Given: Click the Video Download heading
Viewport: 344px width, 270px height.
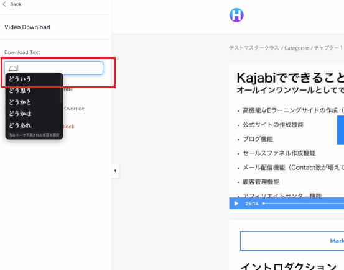Looking at the screenshot, I should 27,27.
